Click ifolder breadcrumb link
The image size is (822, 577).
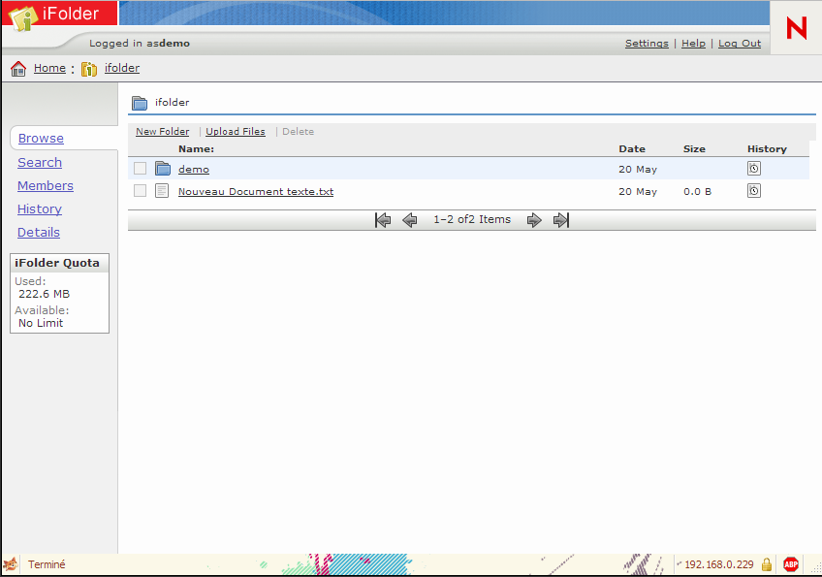click(x=122, y=68)
